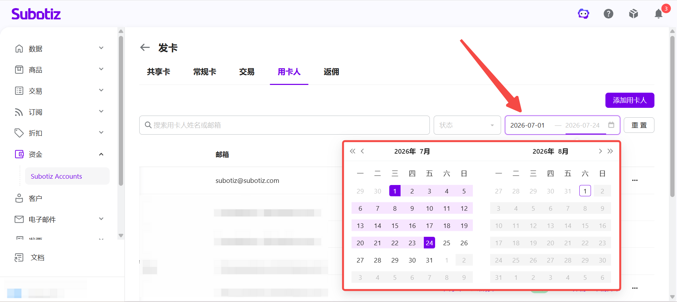This screenshot has width=677, height=302.
Task: Select July 10 in the calendar
Action: pos(429,208)
